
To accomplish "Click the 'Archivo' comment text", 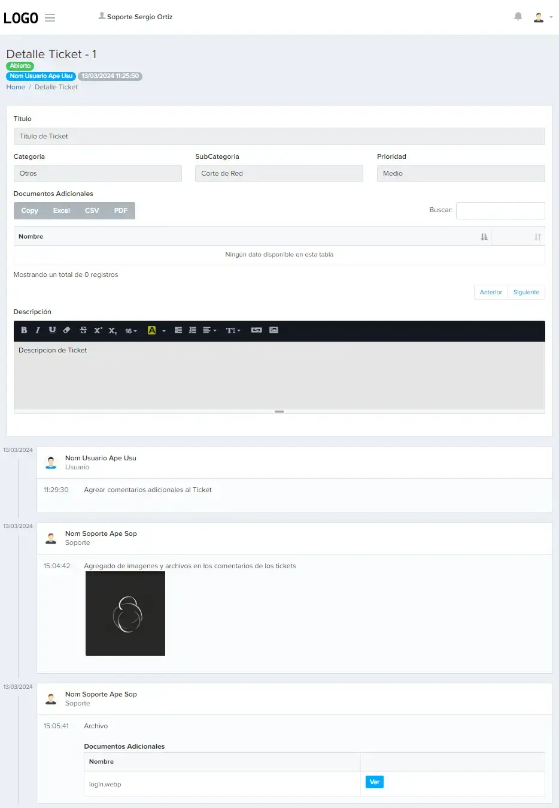I will (x=96, y=726).
